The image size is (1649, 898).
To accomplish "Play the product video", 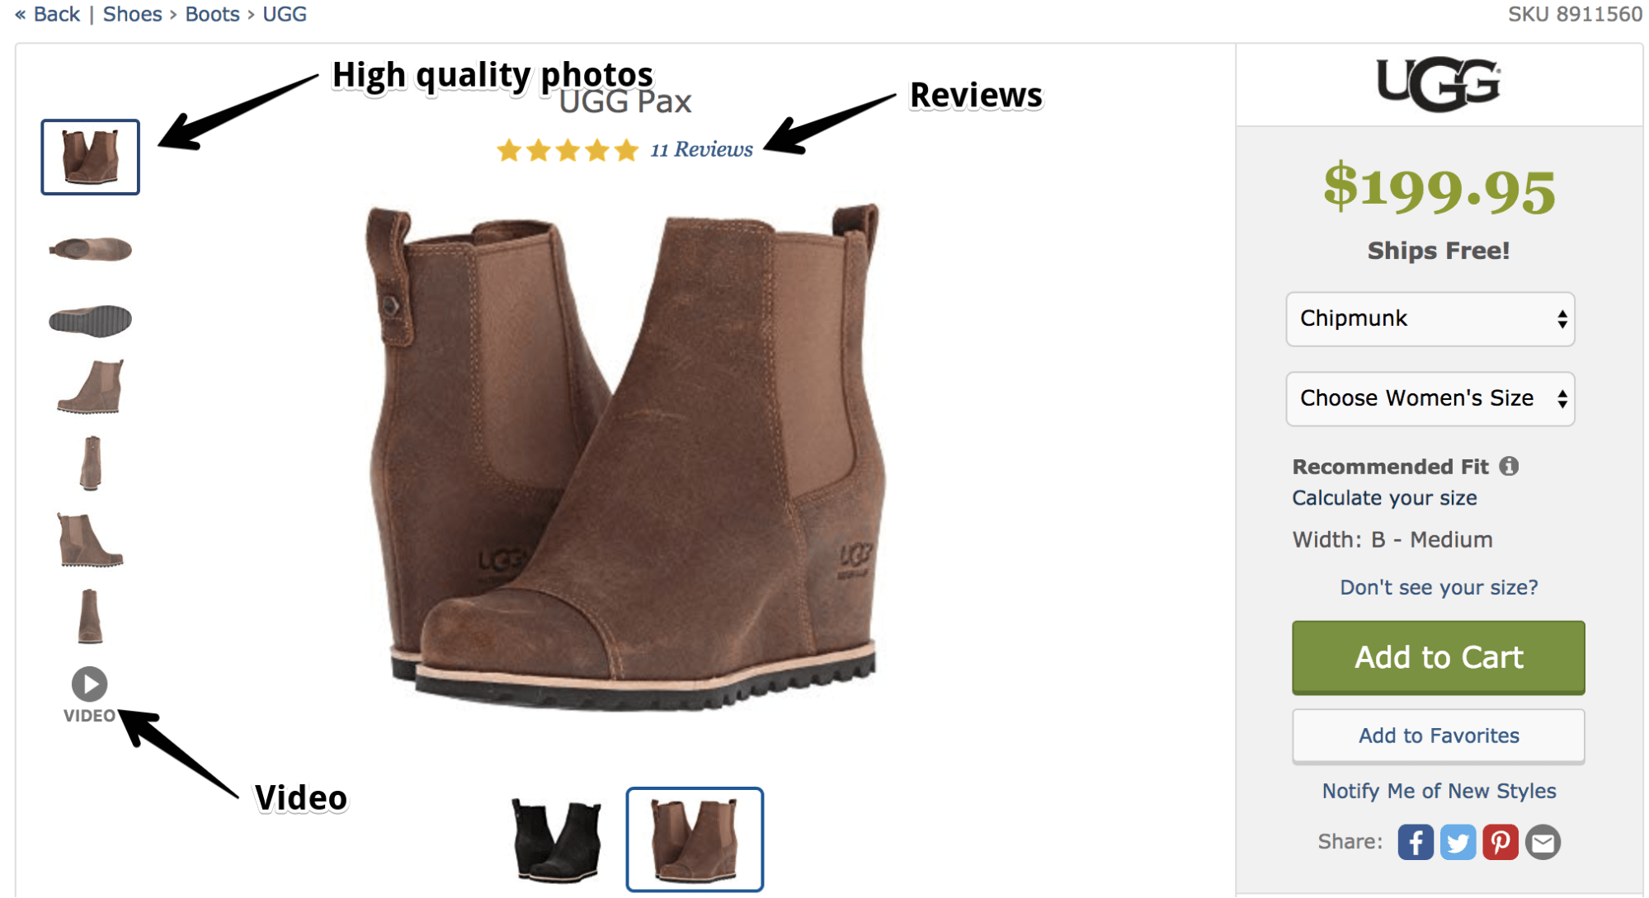I will tap(89, 682).
